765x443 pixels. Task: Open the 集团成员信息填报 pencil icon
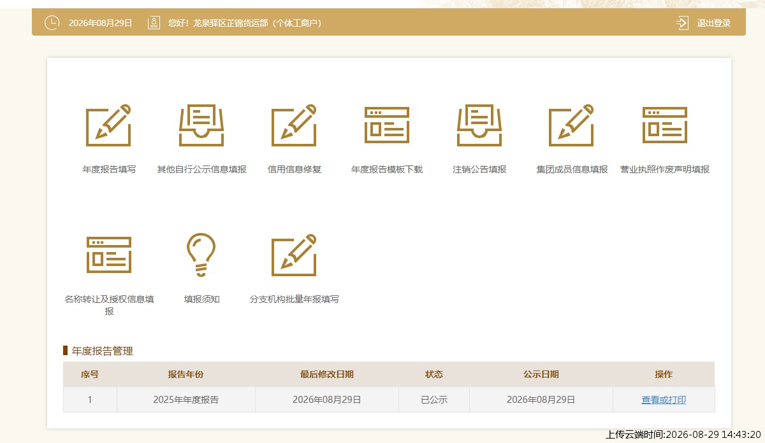pyautogui.click(x=572, y=125)
